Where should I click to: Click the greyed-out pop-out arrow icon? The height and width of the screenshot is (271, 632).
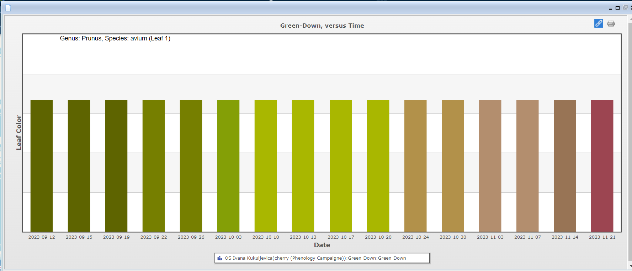(x=625, y=7)
